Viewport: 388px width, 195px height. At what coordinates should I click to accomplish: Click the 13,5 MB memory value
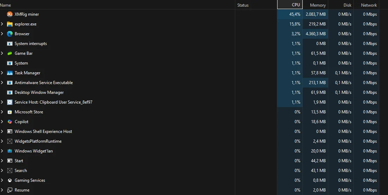coord(318,112)
